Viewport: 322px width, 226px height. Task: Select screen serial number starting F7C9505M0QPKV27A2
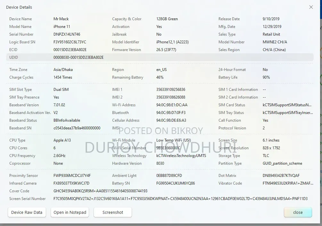click(x=180, y=199)
